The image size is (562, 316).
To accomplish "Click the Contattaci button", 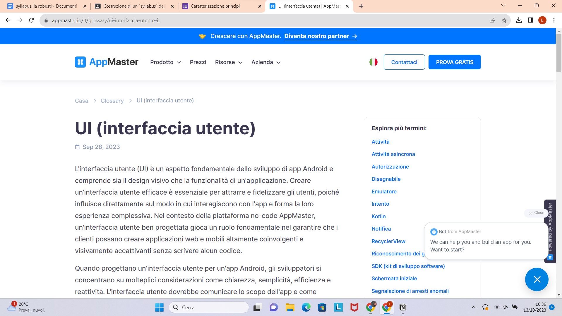I will coord(404,62).
